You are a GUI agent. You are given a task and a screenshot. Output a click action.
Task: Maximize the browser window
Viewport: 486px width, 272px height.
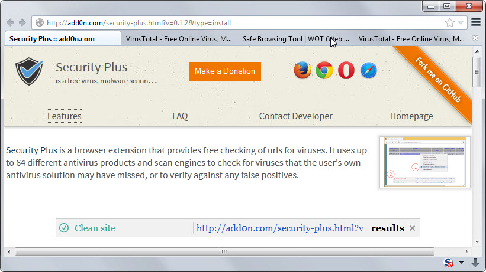(447, 6)
